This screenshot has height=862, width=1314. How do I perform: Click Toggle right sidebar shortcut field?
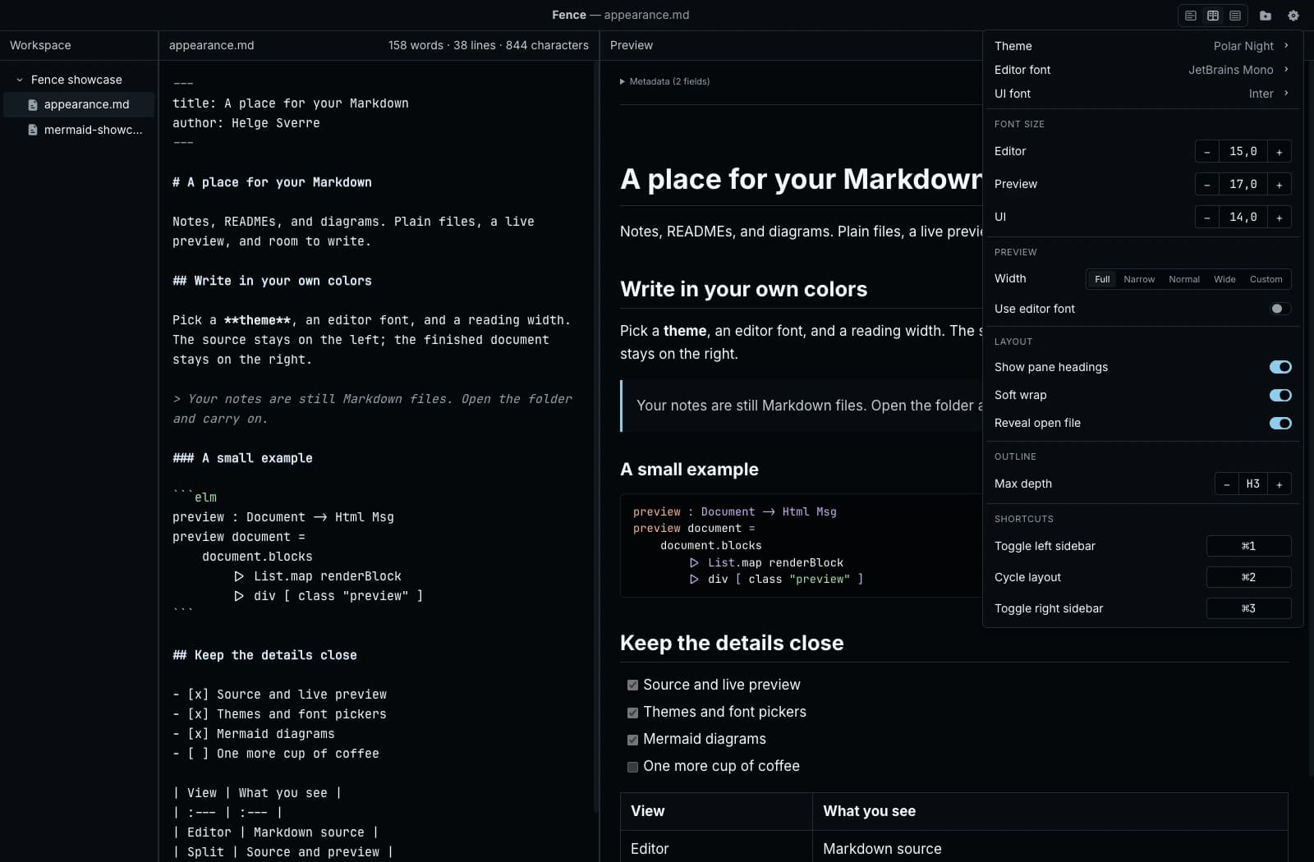coord(1248,608)
